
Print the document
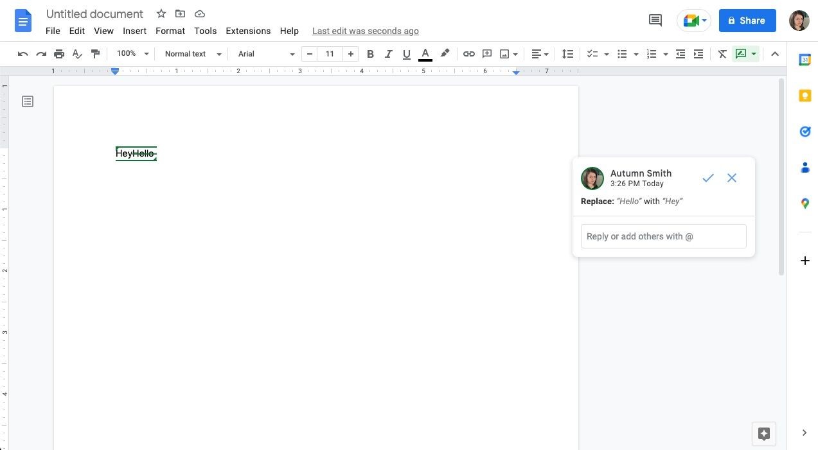click(59, 54)
